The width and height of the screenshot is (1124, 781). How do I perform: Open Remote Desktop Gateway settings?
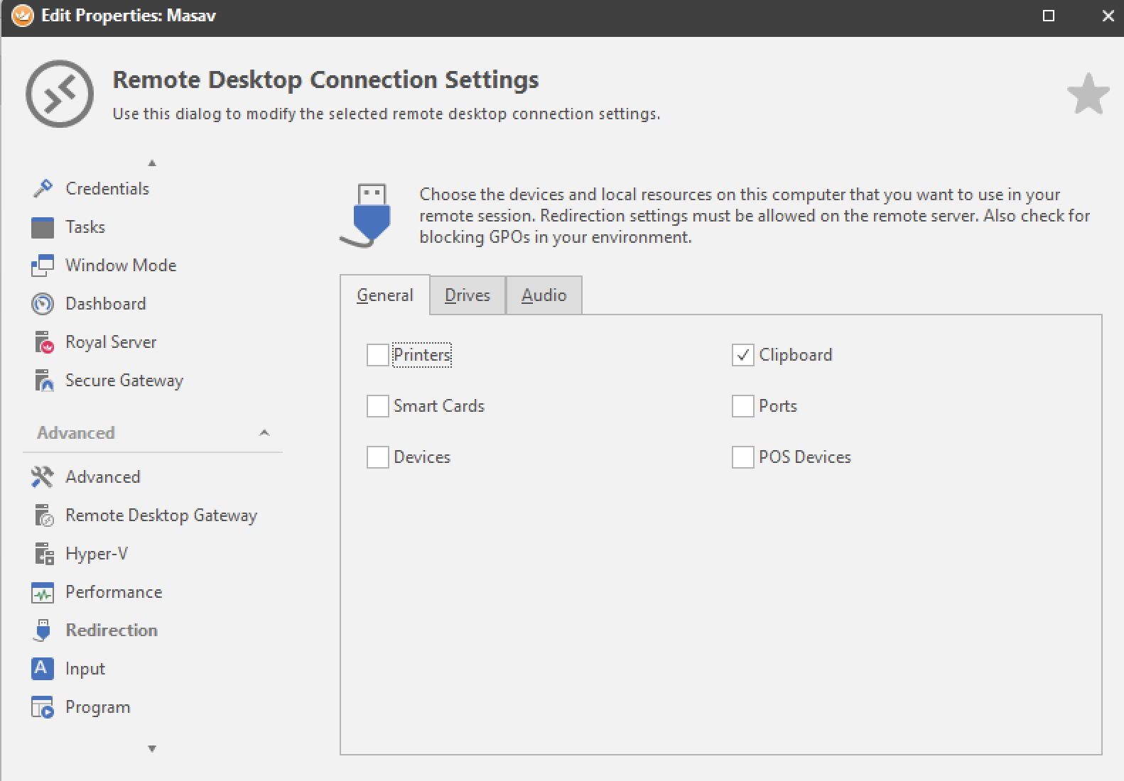[x=161, y=515]
